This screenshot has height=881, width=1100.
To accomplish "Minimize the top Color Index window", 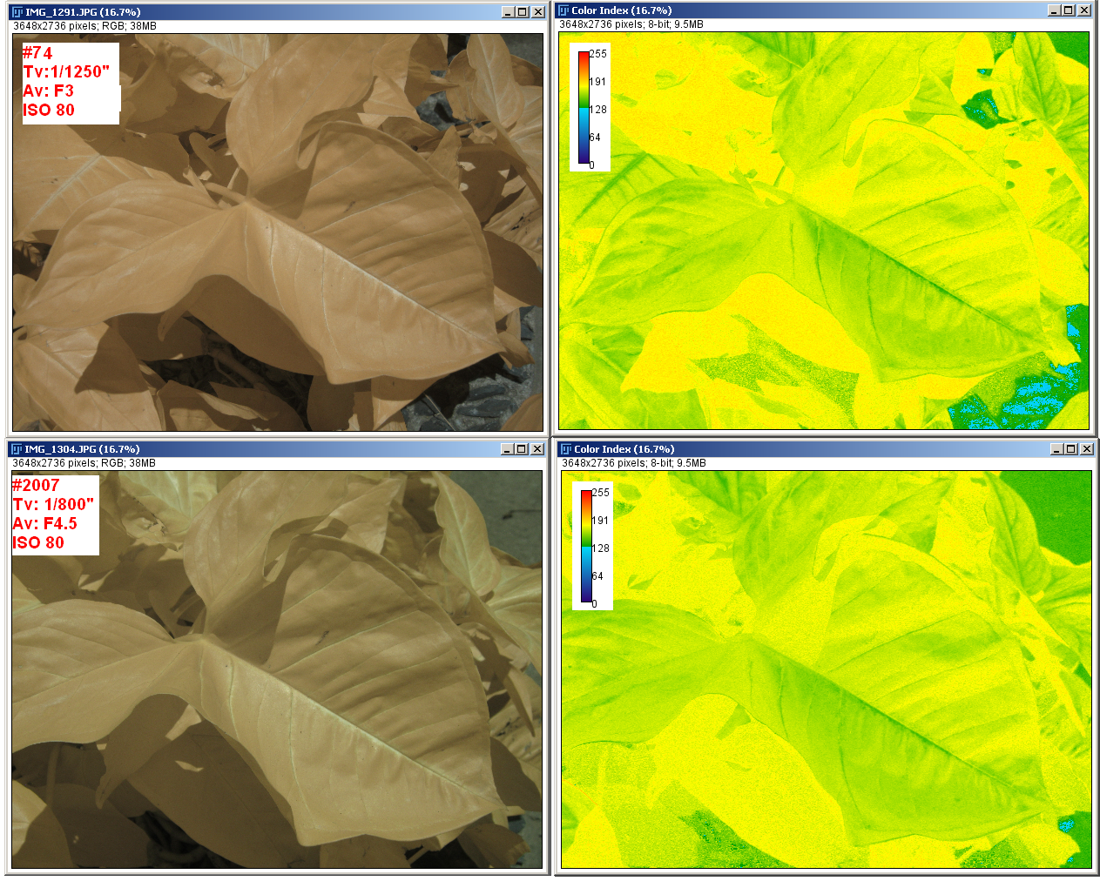I will click(1055, 10).
